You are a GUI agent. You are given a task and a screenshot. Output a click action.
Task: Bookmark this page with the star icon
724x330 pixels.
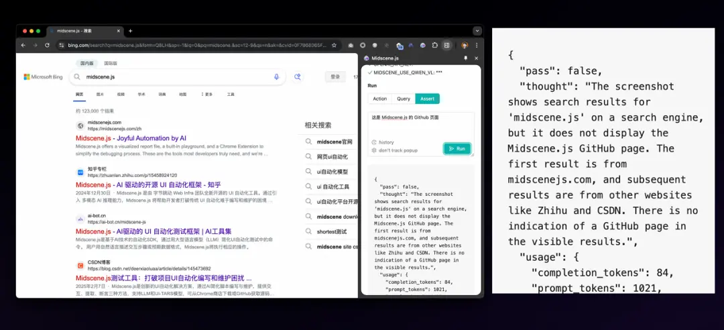334,46
